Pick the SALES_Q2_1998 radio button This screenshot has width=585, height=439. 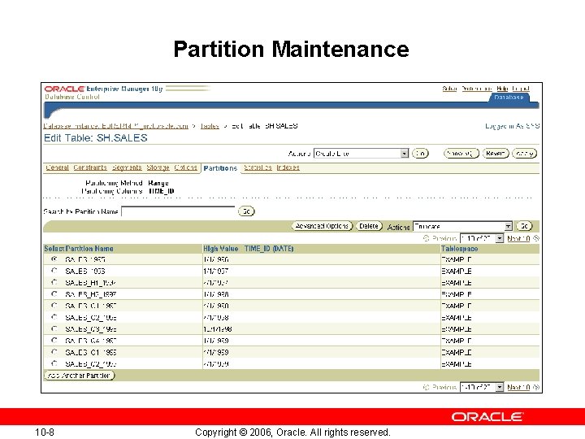tap(54, 317)
